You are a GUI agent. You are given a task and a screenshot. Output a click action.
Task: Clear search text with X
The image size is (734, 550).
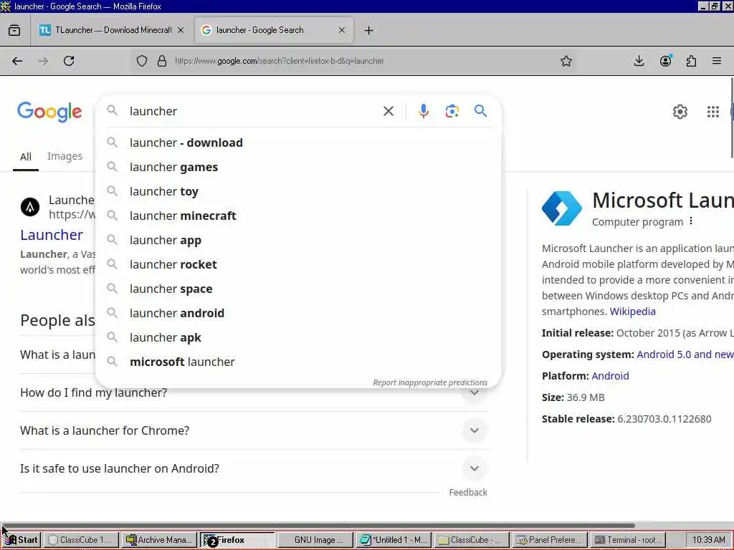389,111
